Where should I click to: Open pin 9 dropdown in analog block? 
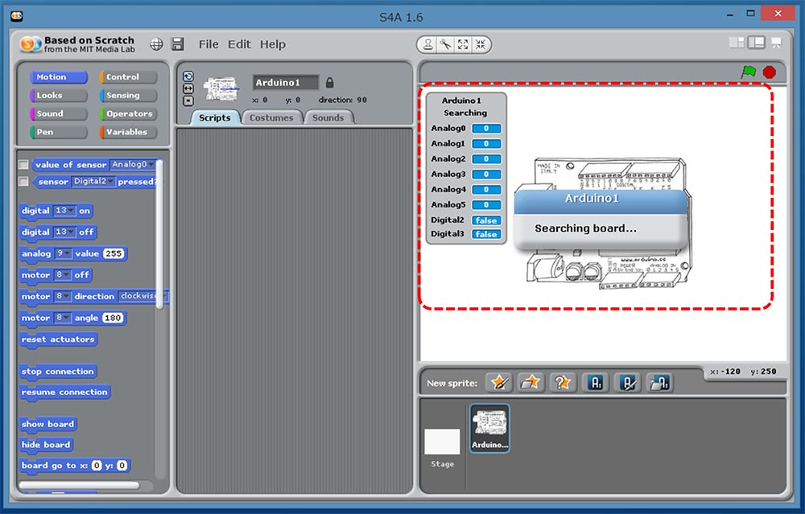coord(63,253)
